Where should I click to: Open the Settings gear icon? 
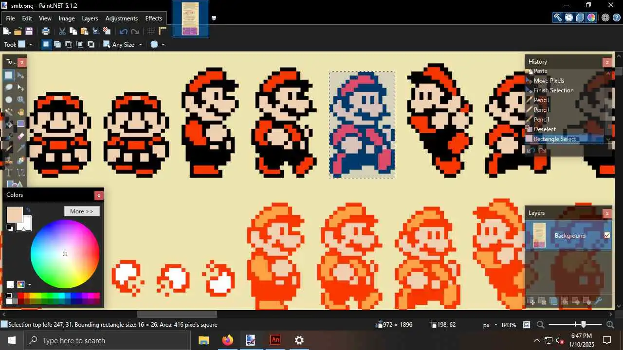click(605, 17)
